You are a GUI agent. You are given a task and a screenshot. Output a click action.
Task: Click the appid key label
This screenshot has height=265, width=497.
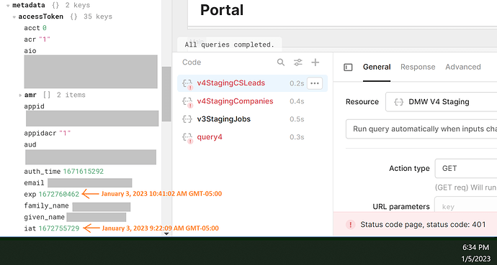pos(34,106)
